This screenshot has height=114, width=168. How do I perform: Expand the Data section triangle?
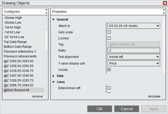click(54, 76)
